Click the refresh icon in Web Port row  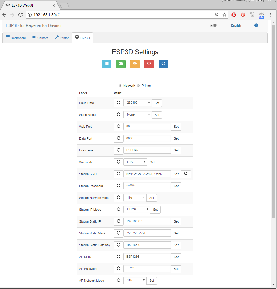pyautogui.click(x=118, y=127)
